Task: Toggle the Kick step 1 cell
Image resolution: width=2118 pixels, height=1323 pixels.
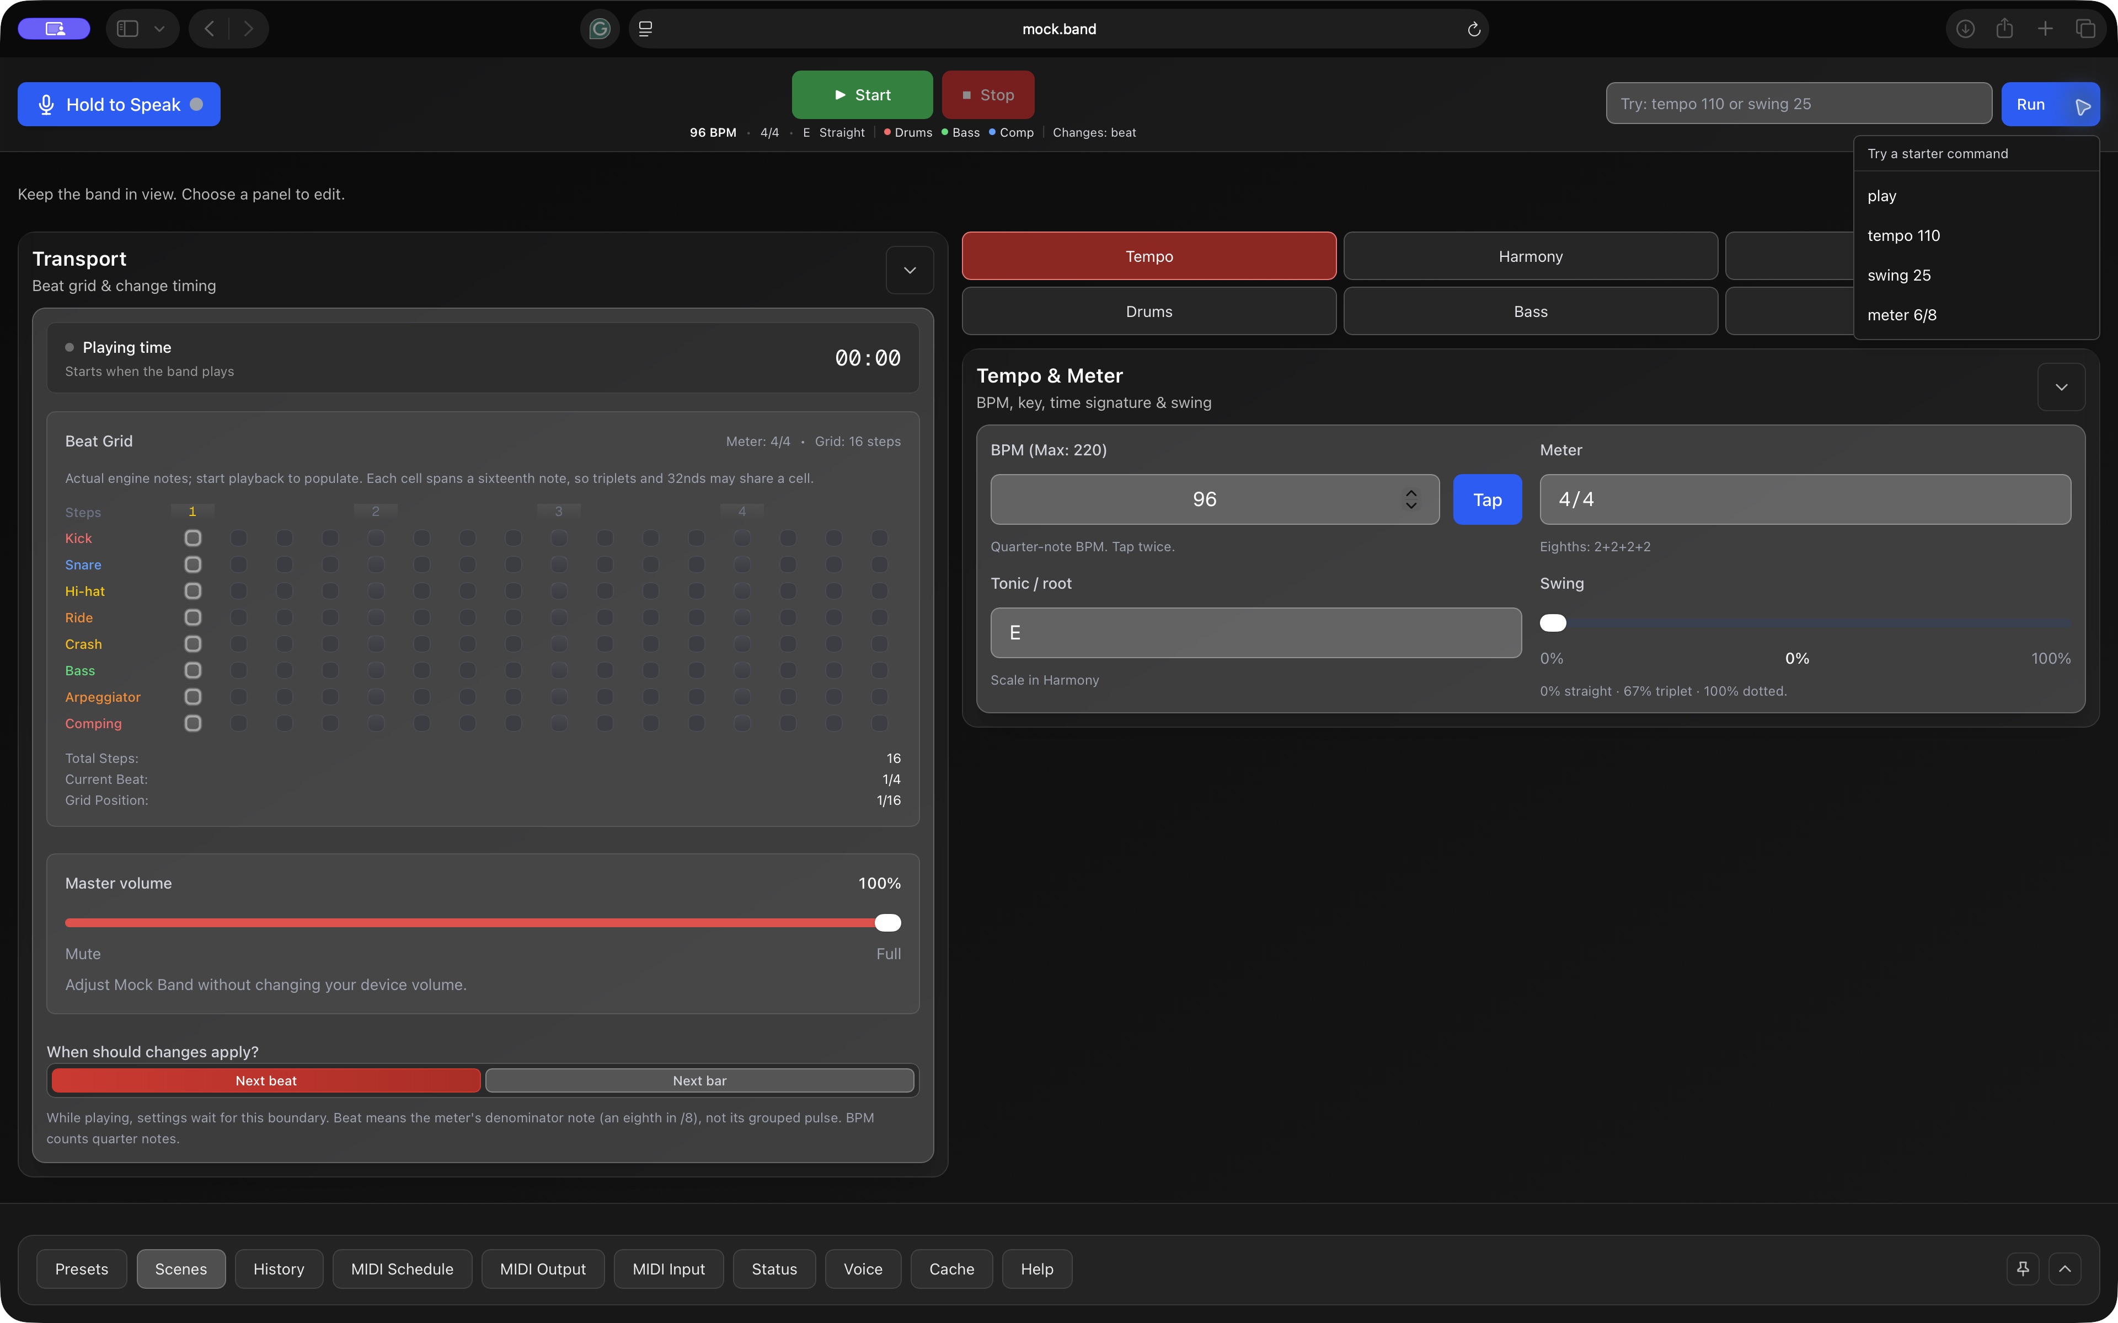Action: coord(192,538)
